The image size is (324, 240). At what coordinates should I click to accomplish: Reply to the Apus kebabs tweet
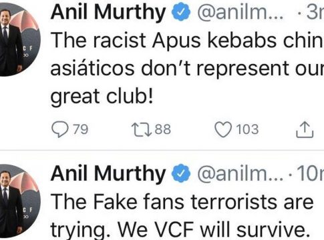60,129
